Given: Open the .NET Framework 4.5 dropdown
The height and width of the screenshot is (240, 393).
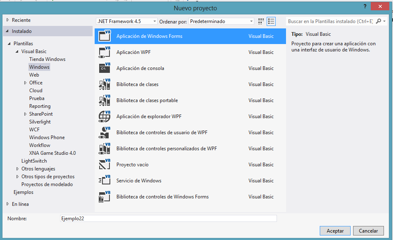Looking at the screenshot, I should [x=155, y=21].
